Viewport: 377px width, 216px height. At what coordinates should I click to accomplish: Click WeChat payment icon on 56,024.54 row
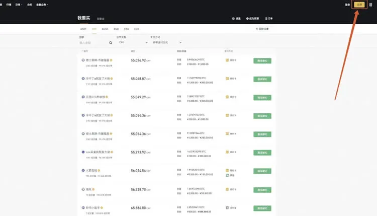[227, 175]
